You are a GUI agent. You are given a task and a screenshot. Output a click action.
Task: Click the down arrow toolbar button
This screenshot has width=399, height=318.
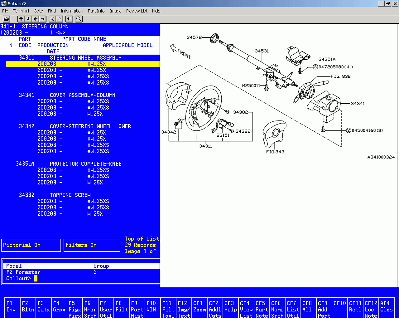click(x=28, y=19)
